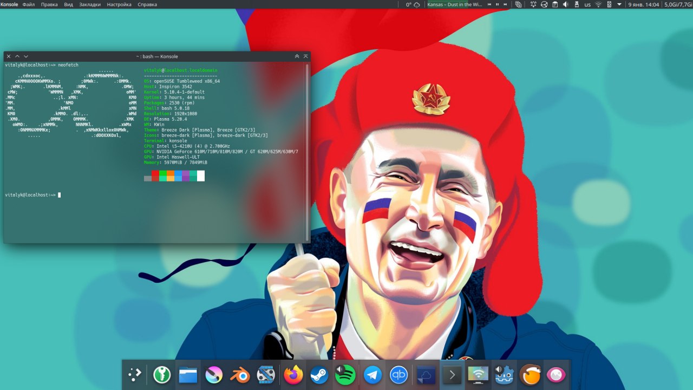Open the Вид menu
The height and width of the screenshot is (390, 693).
pyautogui.click(x=68, y=4)
